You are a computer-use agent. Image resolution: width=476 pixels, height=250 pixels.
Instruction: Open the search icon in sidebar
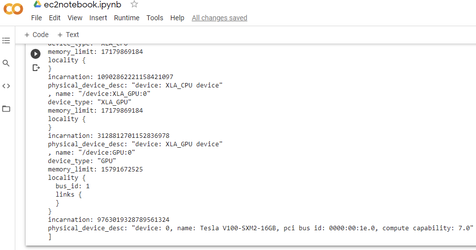(6, 63)
